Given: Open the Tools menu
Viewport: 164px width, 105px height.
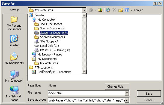Looking at the screenshot, I should coord(138,10).
